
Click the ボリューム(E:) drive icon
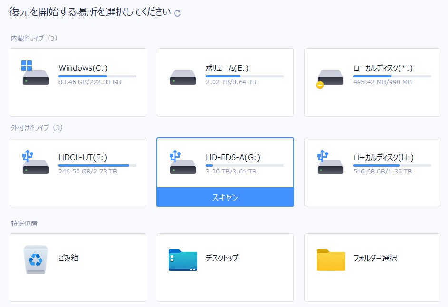coord(183,77)
